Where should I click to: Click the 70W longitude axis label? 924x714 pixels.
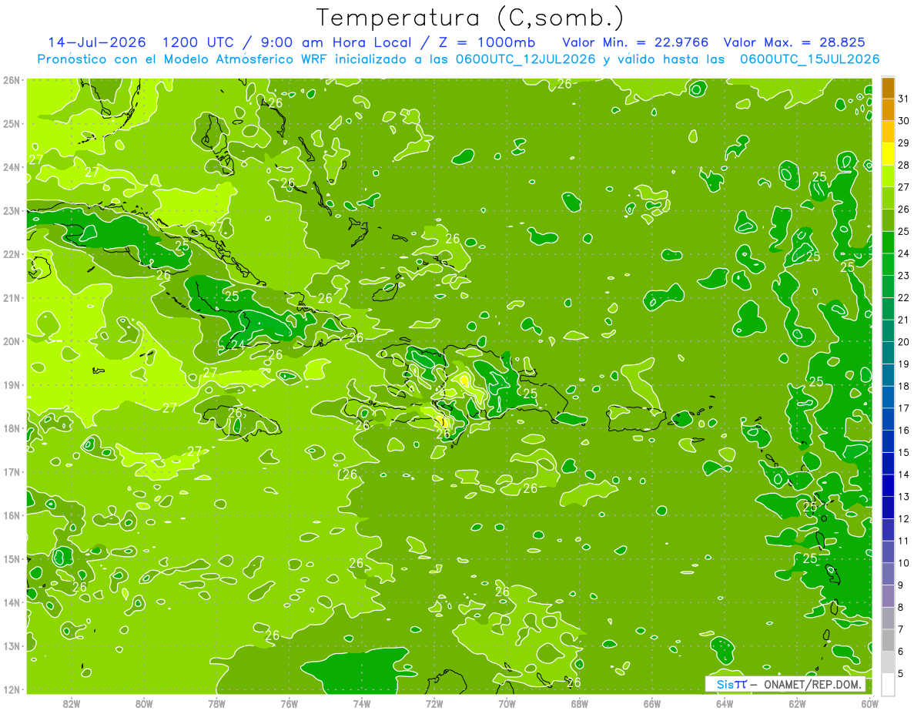pyautogui.click(x=507, y=703)
